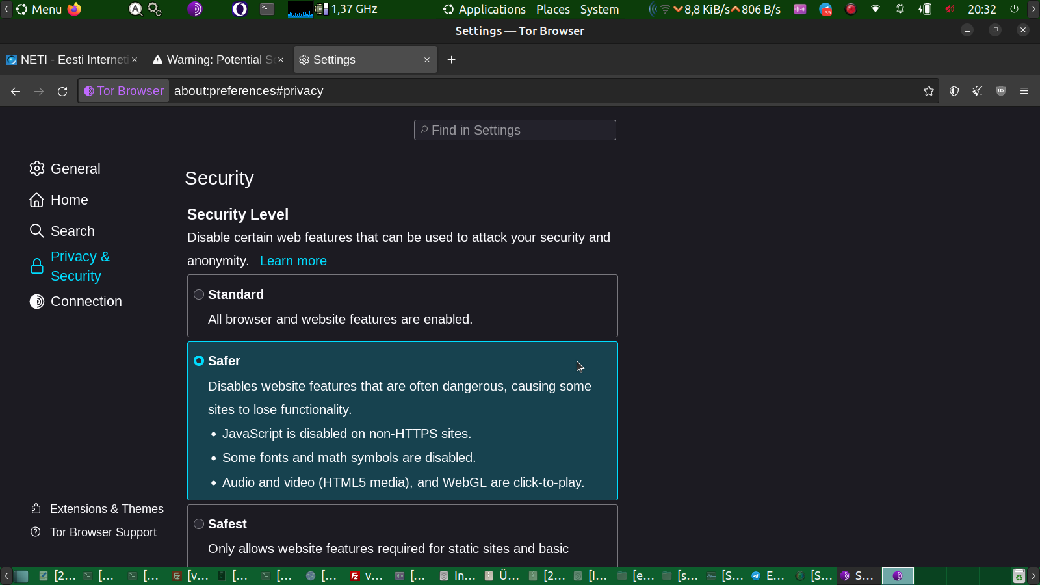Open the security level shield button
Screen dimensions: 1040x585
(954, 91)
